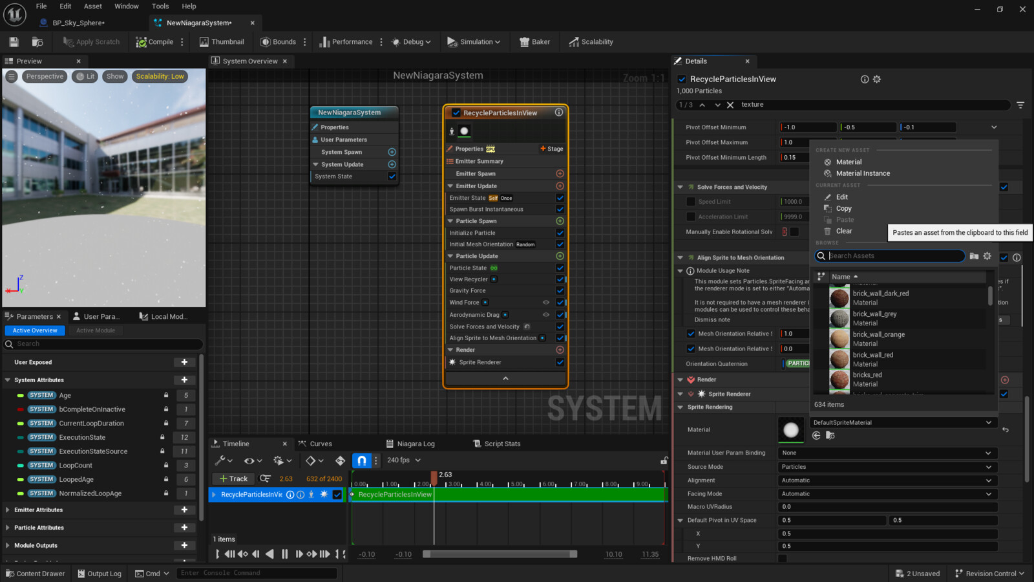Toggle the RecycleParticlesInView emitter enabled checkbox

[456, 113]
